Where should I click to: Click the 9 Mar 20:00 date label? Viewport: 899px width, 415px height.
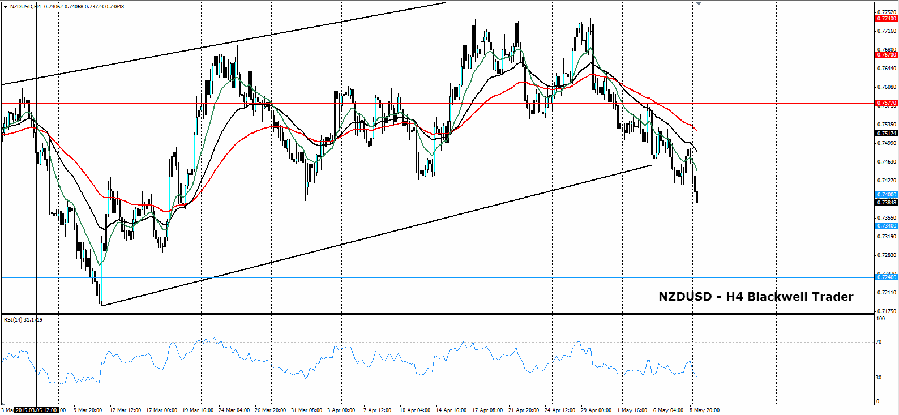pos(88,410)
